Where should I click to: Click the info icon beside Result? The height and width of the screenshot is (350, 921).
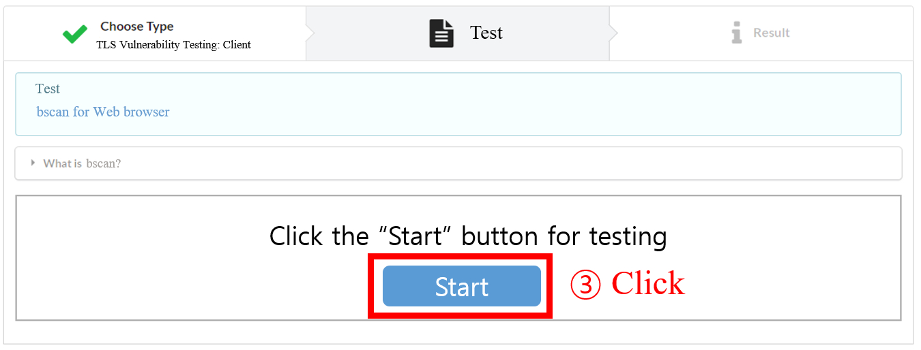[736, 33]
